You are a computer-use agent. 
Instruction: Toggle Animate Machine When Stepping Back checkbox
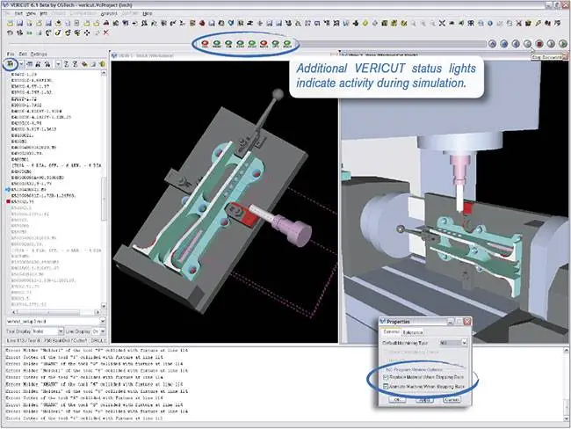point(386,386)
